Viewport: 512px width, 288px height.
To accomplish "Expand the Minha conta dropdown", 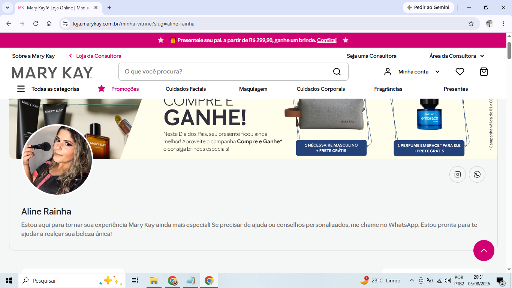I will point(437,72).
